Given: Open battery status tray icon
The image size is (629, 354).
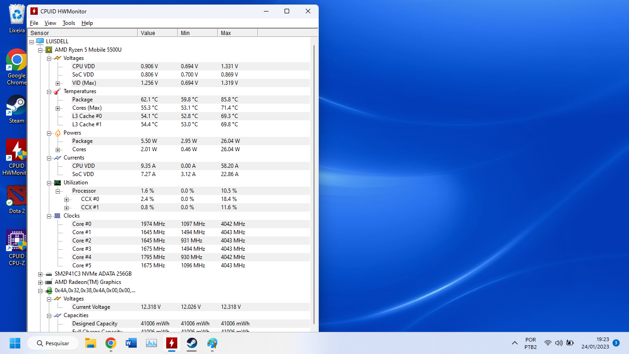Looking at the screenshot, I should tap(570, 343).
